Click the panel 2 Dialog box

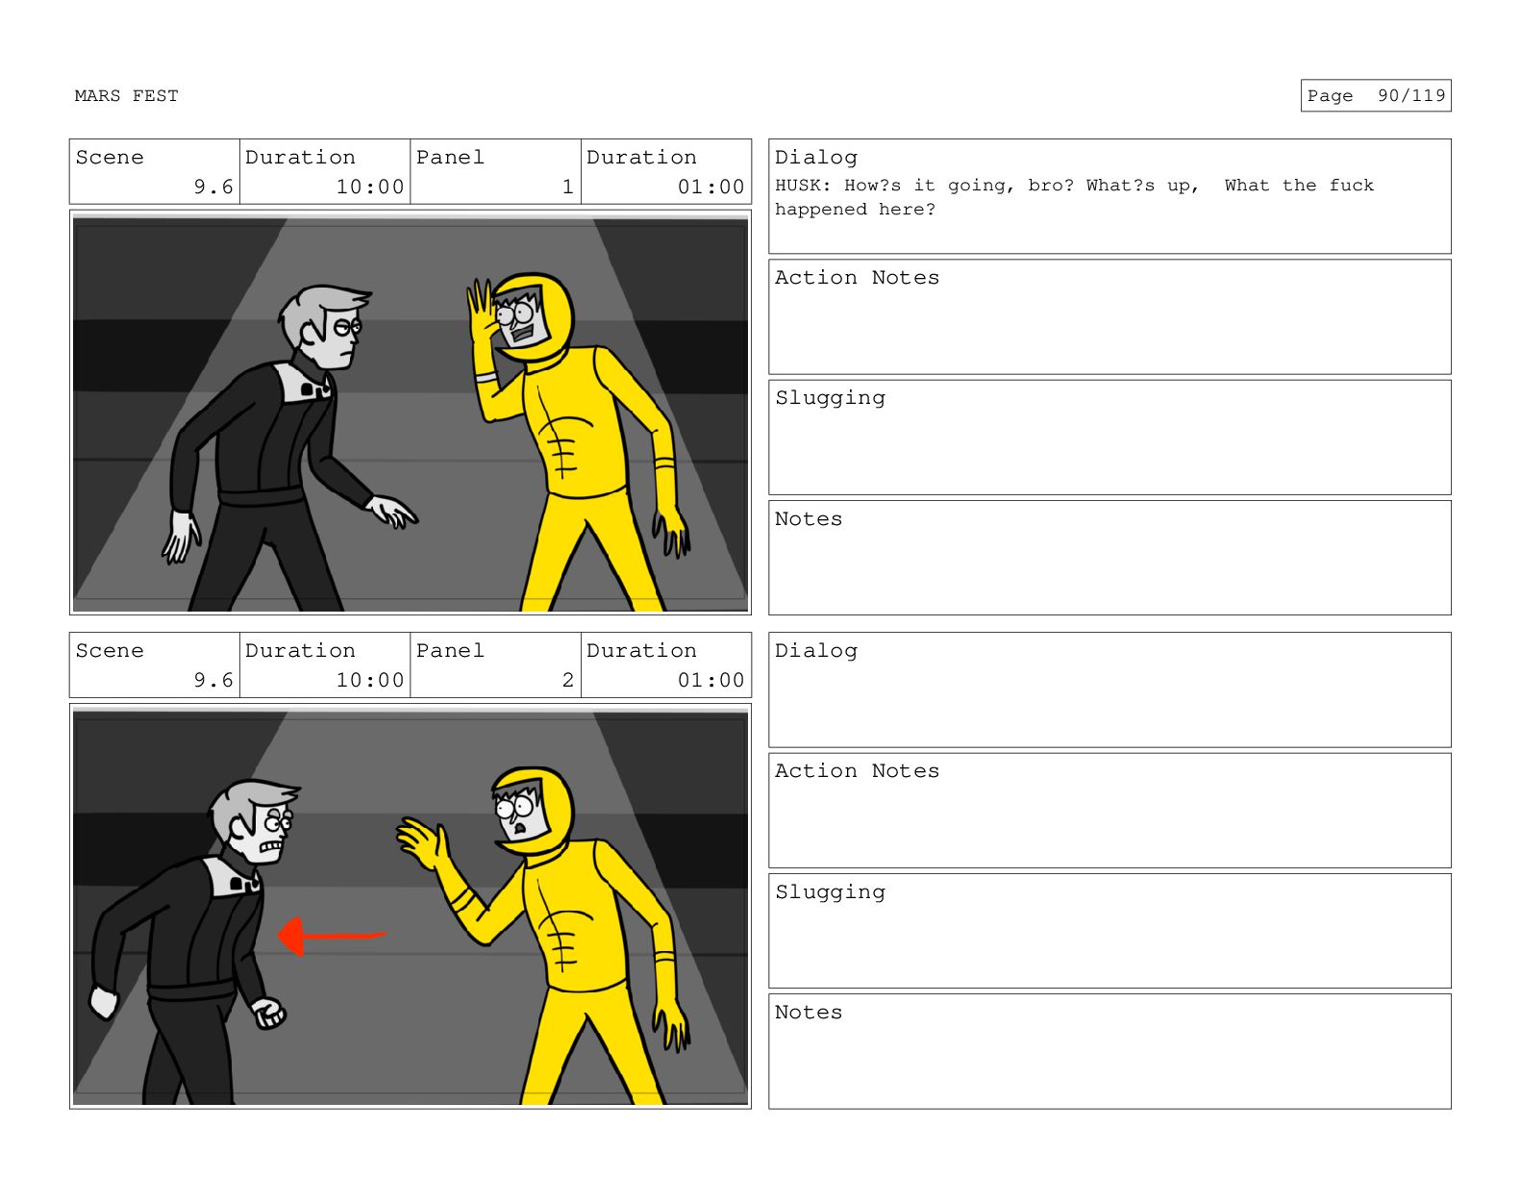pyautogui.click(x=1110, y=689)
